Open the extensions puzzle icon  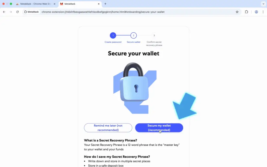[x=246, y=12]
